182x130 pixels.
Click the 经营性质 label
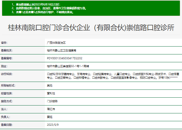pos(7,93)
